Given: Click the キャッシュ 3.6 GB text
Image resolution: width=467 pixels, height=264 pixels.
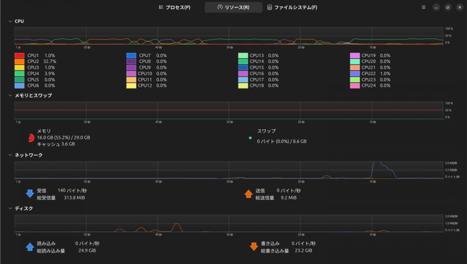Looking at the screenshot, I should coord(56,144).
